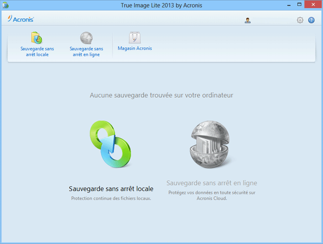Click the local nonstop backup toolbar icon

click(x=37, y=38)
